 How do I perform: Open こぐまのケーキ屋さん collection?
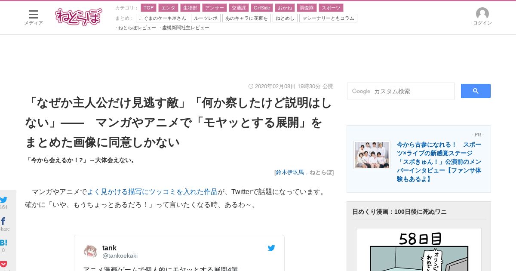[163, 18]
